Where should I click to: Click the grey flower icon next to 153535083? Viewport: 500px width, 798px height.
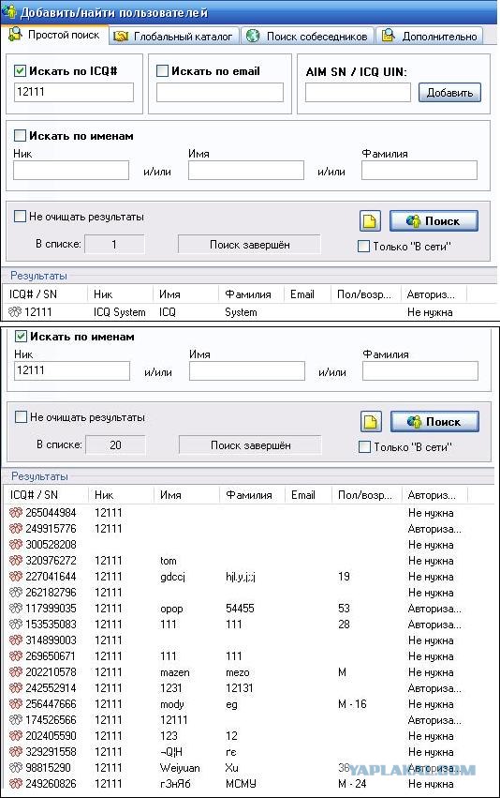(x=16, y=624)
